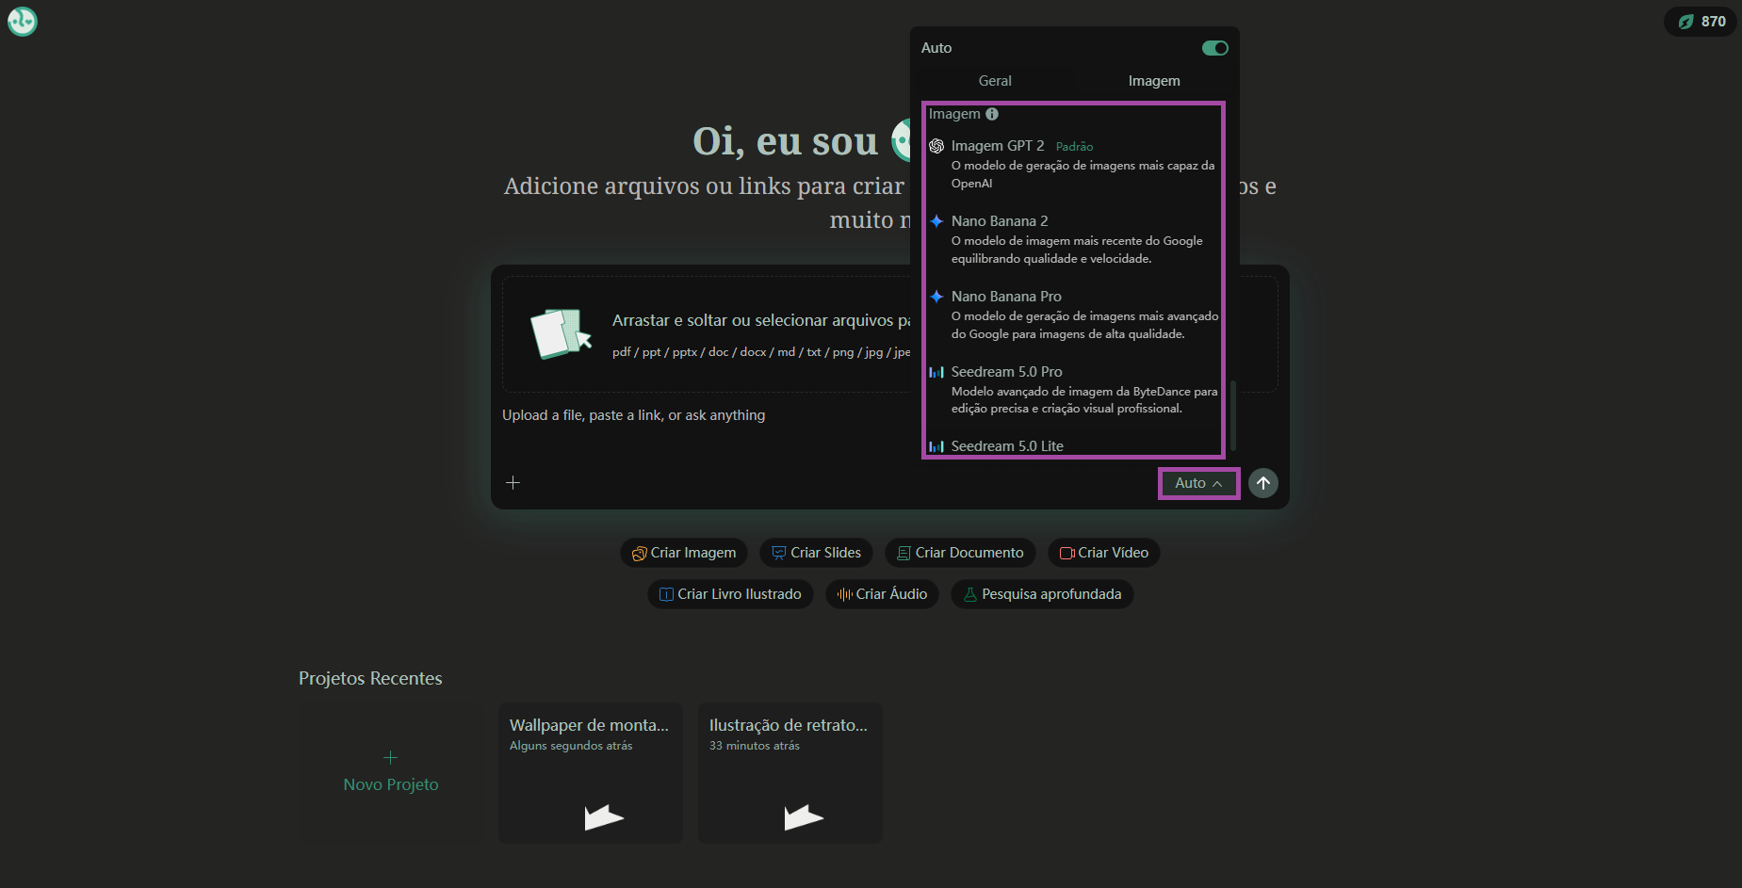The image size is (1742, 888).
Task: Click the waveform icon in Criar Áudio
Action: [x=845, y=594]
